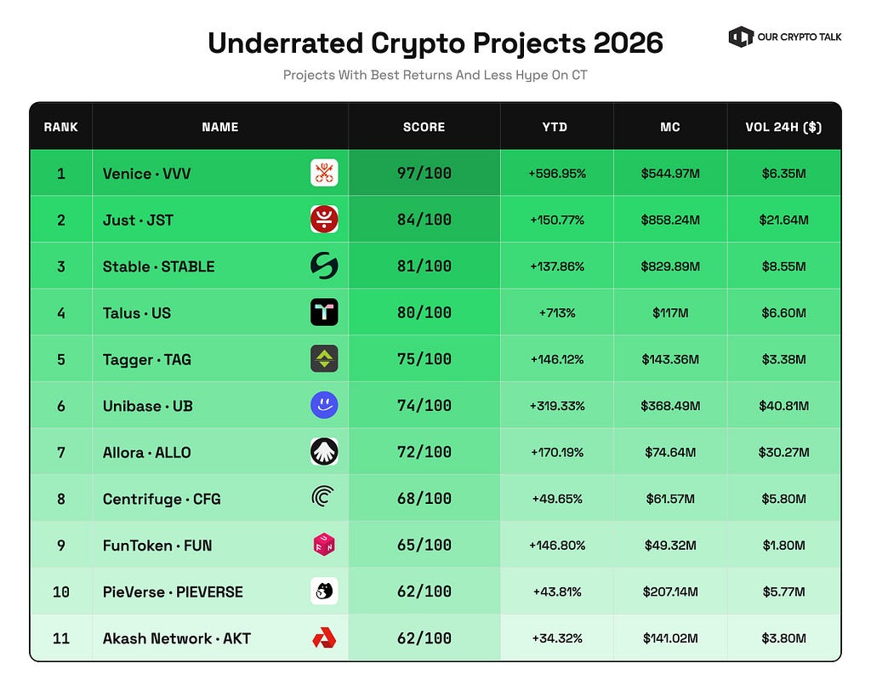The image size is (871, 686).
Task: Click the Stable S-shaped logo icon
Action: coord(324,266)
